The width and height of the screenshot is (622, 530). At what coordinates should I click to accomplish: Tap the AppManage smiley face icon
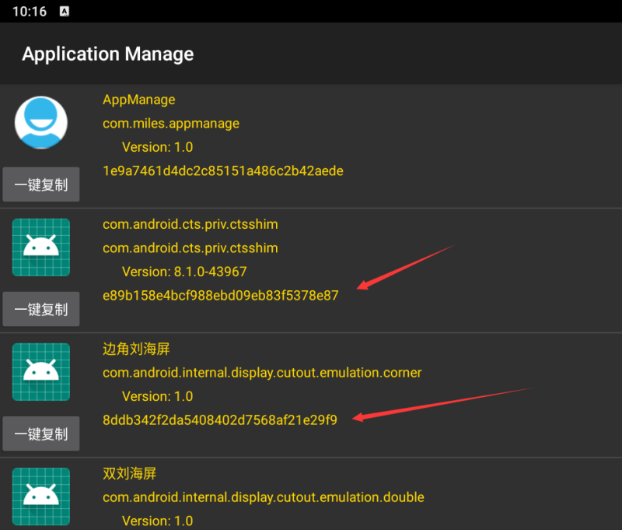[41, 122]
